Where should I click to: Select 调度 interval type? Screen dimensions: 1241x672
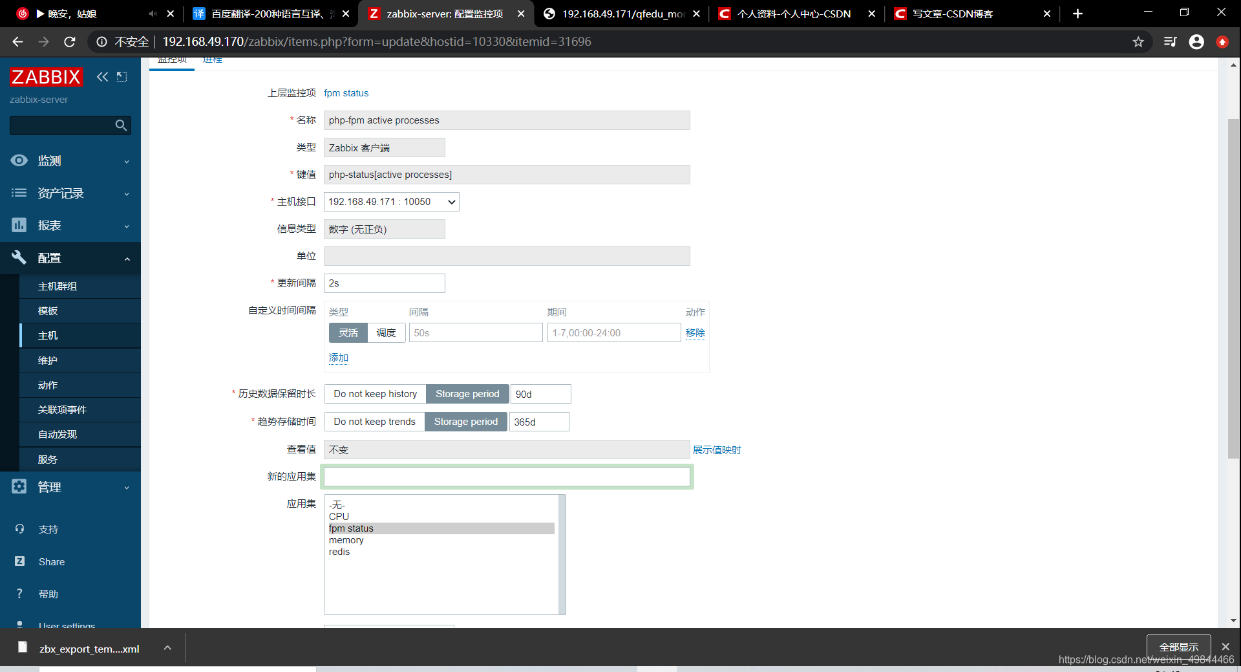coord(387,333)
